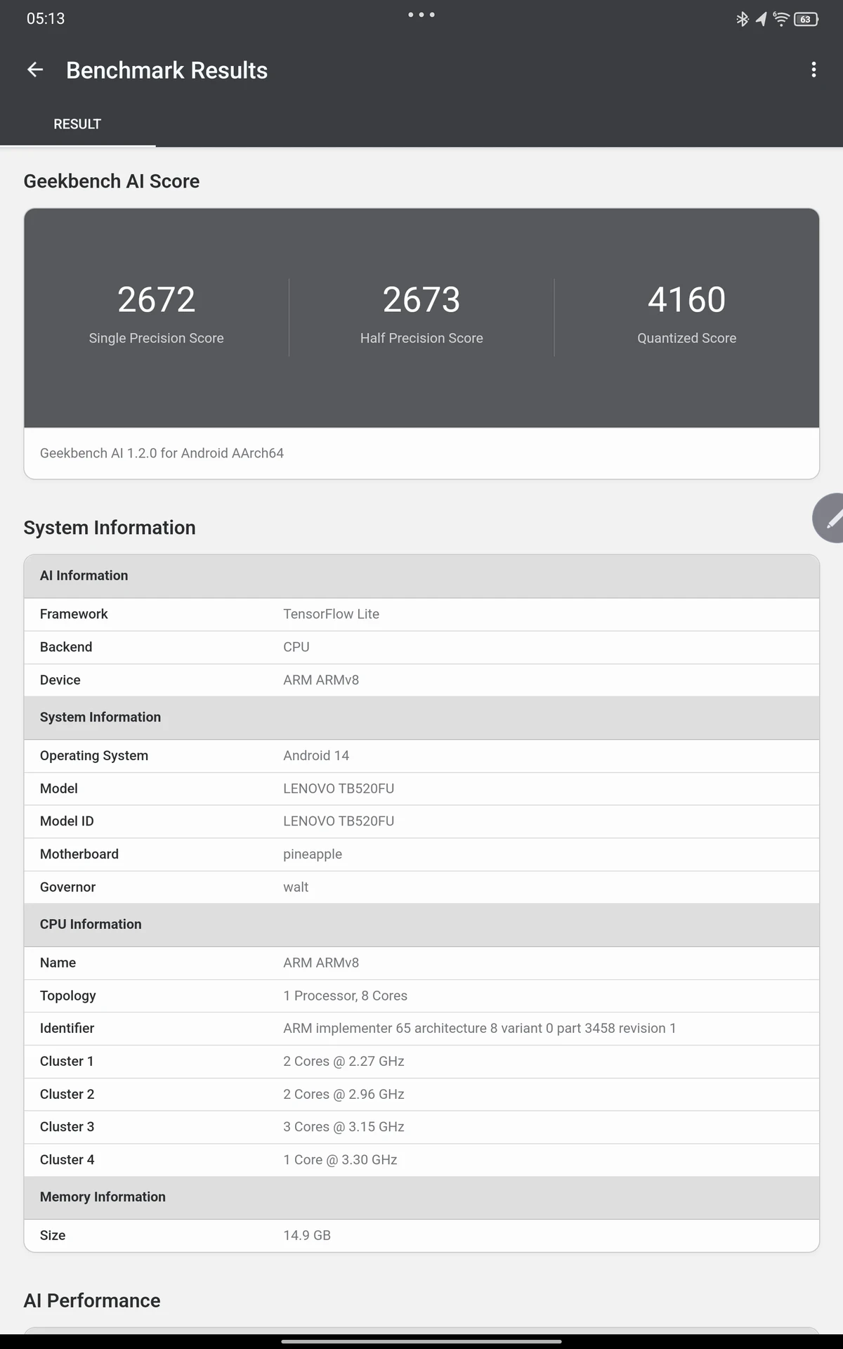Tap the Geekbench AI 1.2.0 version text

tap(162, 453)
